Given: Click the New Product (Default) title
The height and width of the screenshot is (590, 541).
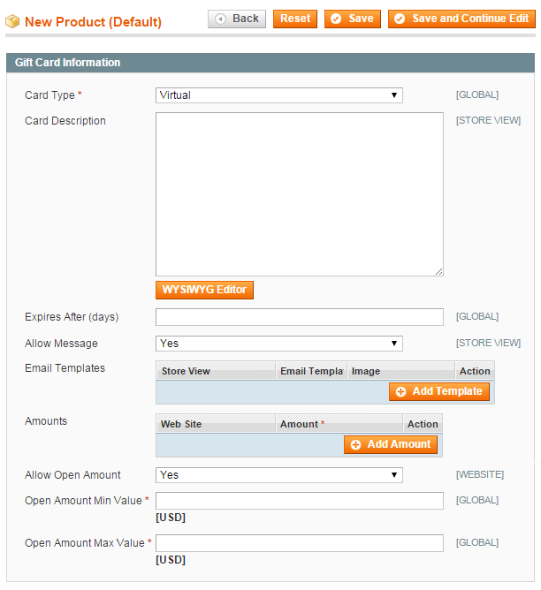Looking at the screenshot, I should (x=93, y=22).
